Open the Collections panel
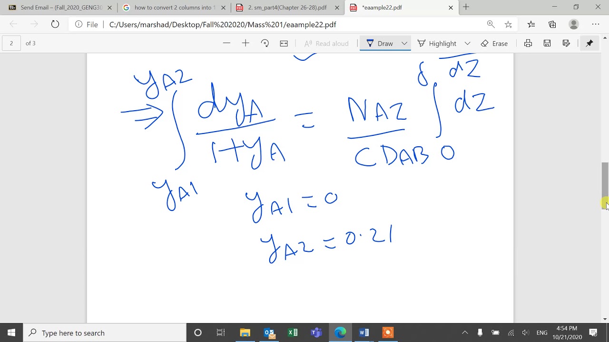 point(552,24)
